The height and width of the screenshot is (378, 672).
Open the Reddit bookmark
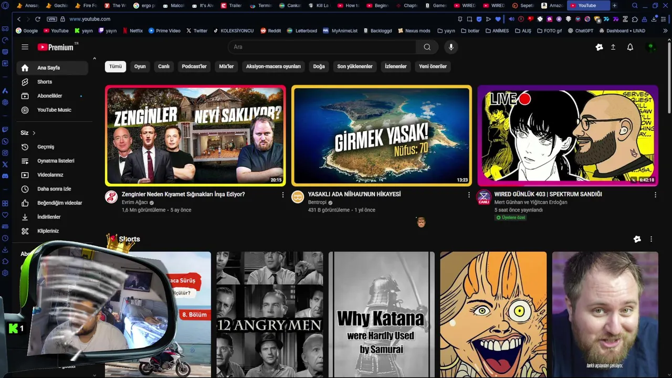click(x=271, y=30)
